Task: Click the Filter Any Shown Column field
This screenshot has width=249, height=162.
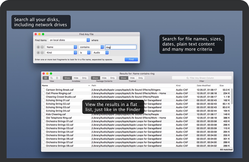Action: pyautogui.click(x=202, y=78)
